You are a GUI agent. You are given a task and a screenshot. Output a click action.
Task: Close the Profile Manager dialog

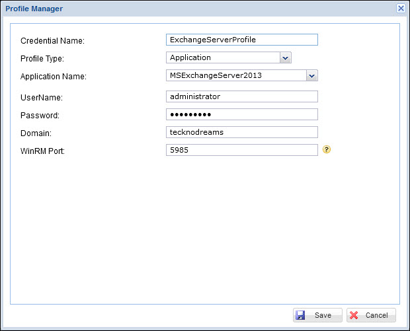pos(401,8)
